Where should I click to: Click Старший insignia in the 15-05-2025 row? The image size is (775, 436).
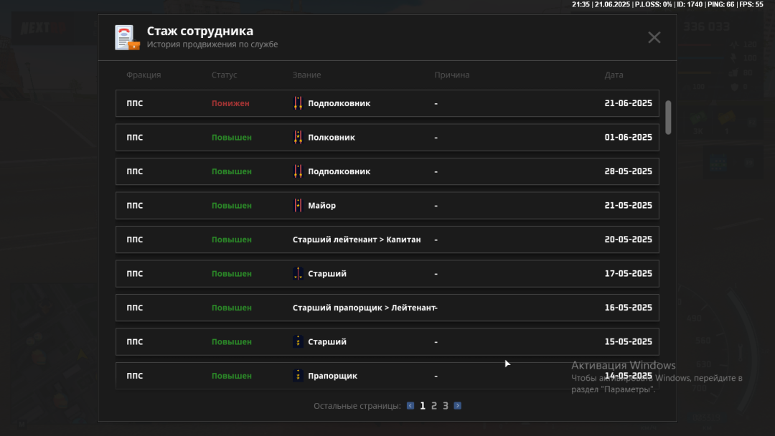(x=298, y=342)
